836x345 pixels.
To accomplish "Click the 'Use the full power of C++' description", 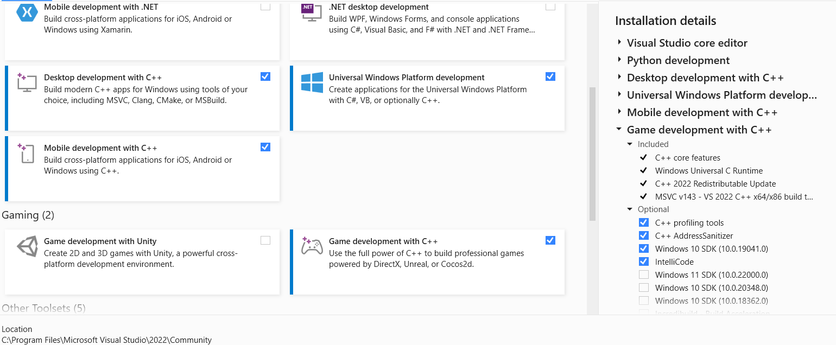I will pyautogui.click(x=427, y=259).
